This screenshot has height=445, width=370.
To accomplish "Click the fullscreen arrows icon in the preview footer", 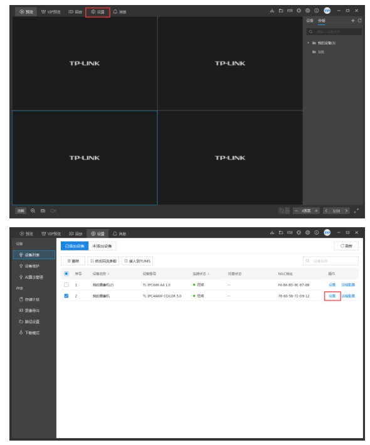I will 356,211.
